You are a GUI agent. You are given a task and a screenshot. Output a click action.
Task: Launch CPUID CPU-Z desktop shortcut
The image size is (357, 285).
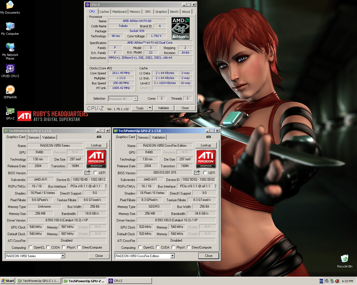10,71
